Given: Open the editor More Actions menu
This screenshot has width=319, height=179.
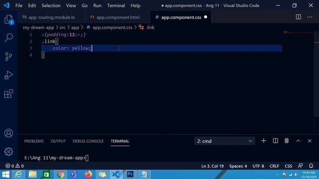Looking at the screenshot, I should tap(310, 17).
